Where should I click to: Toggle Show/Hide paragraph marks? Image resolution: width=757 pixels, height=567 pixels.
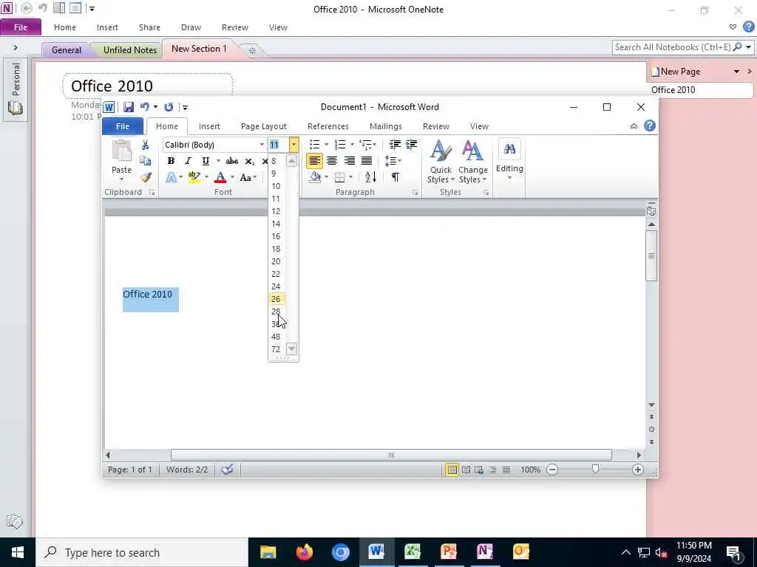point(396,177)
